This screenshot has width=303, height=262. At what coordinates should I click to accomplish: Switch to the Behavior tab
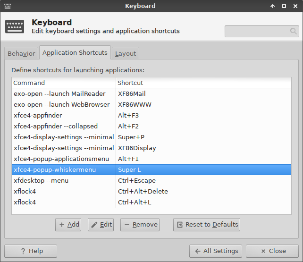(x=21, y=53)
